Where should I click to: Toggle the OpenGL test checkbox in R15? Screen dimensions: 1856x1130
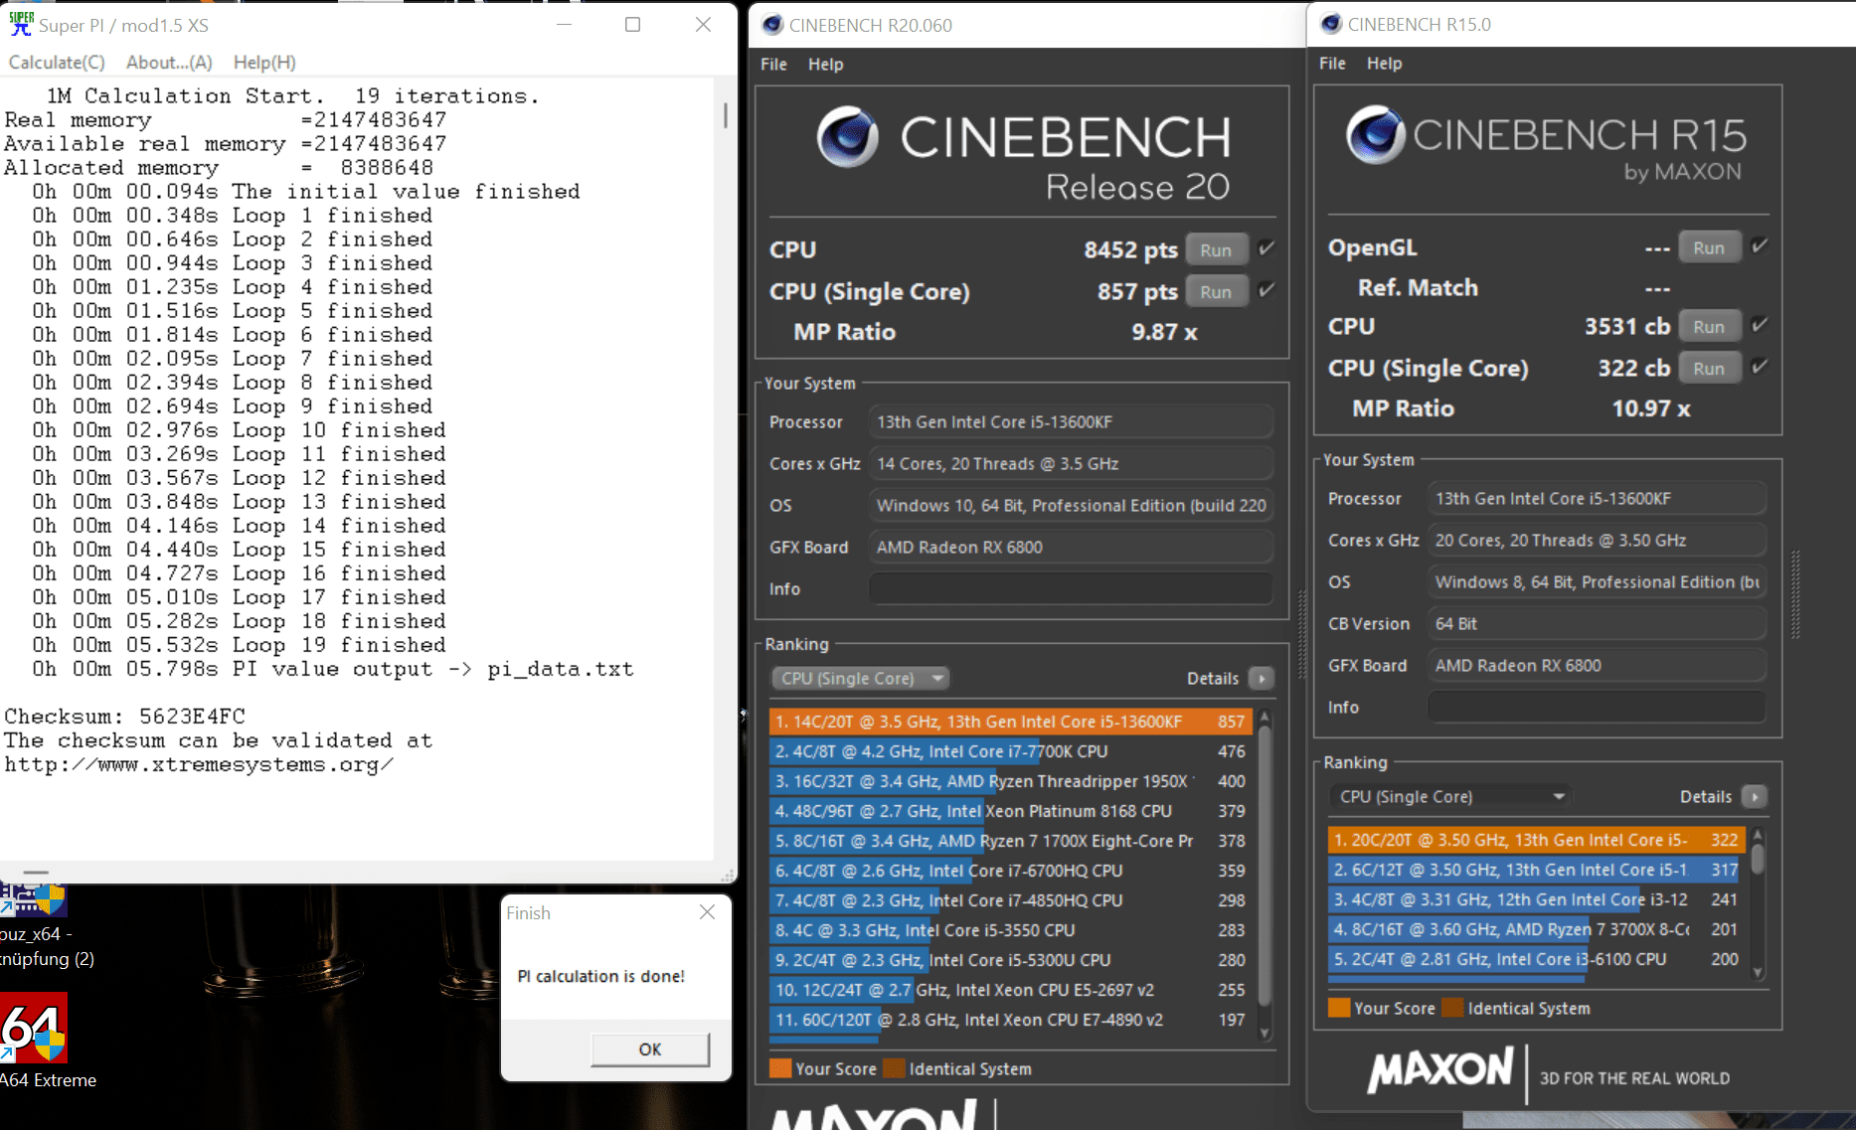(x=1760, y=245)
